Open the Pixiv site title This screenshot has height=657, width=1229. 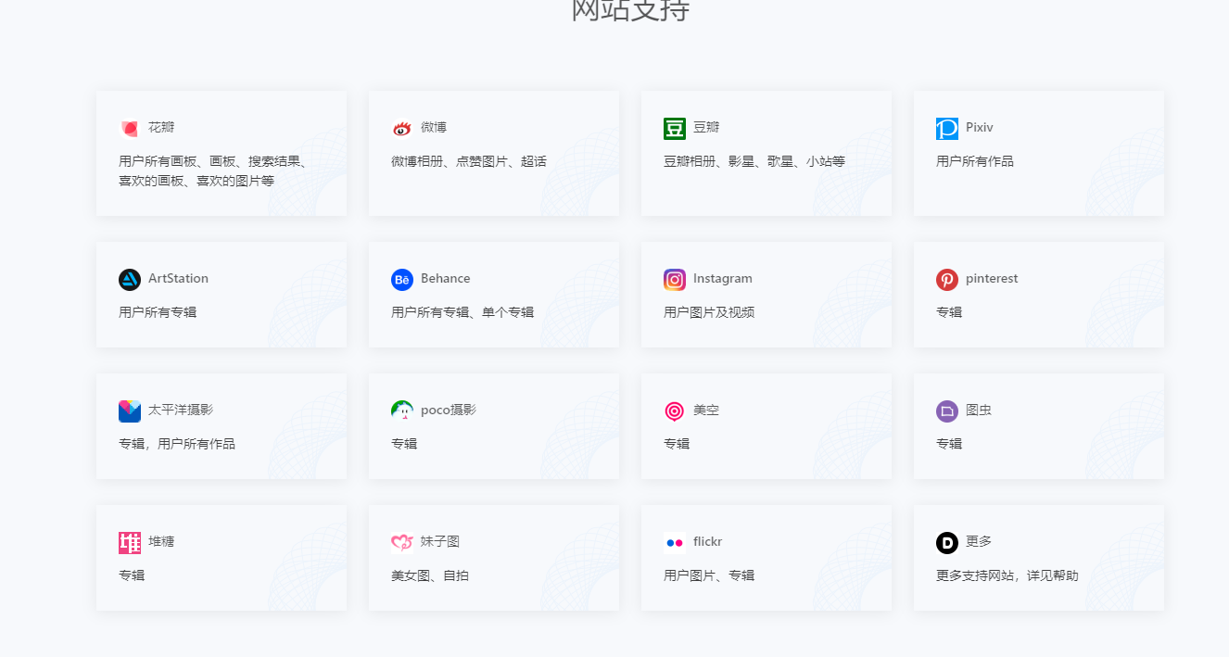(x=980, y=127)
